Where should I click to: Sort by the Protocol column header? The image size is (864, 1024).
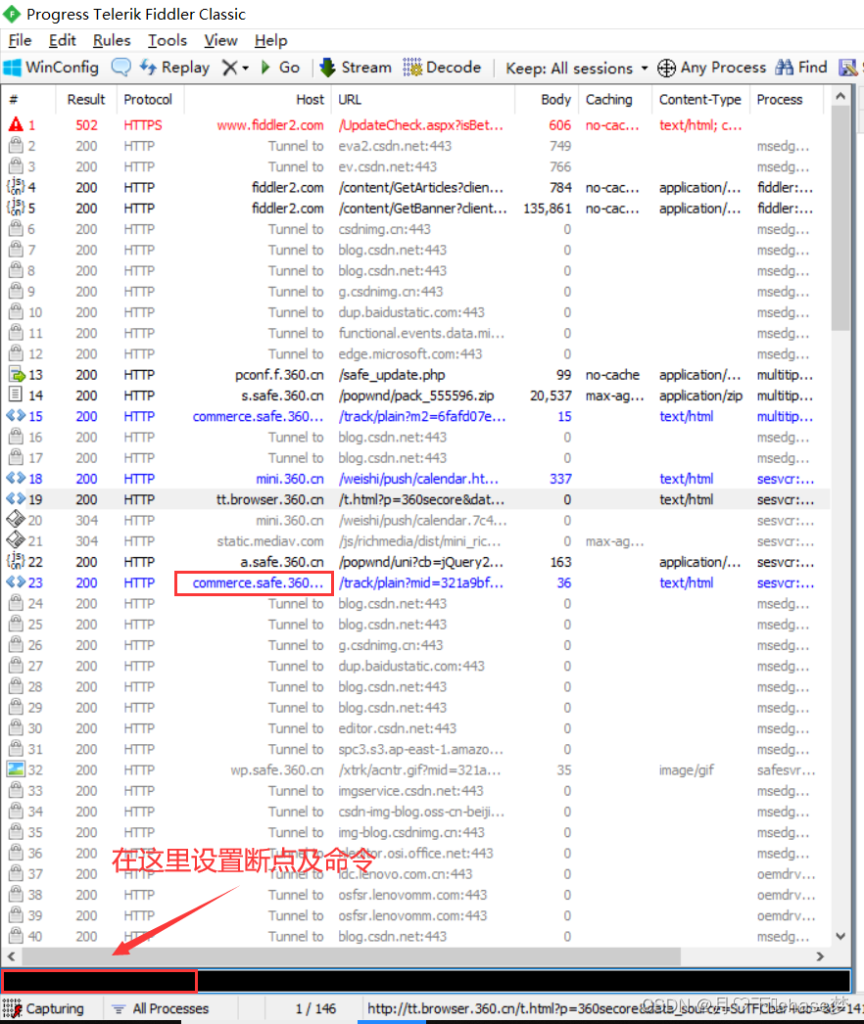pos(148,99)
